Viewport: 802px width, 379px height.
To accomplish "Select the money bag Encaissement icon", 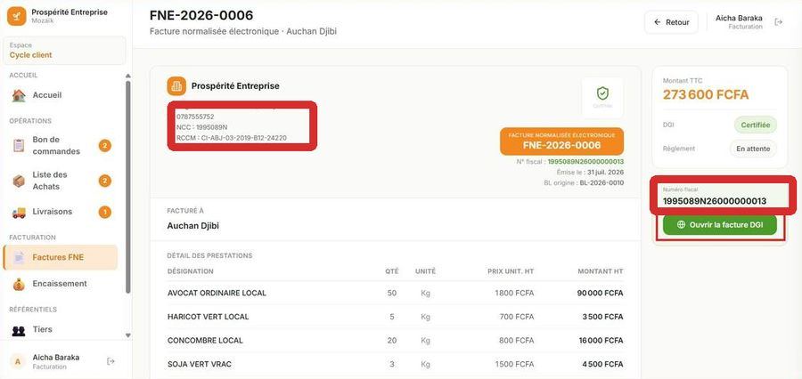I will pos(19,284).
